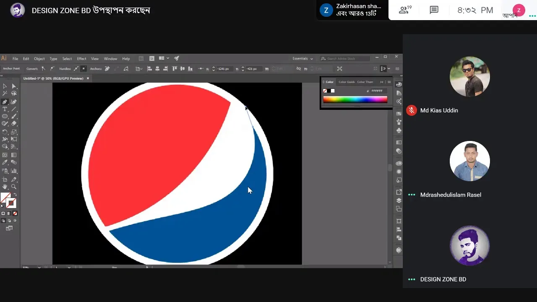537x302 pixels.
Task: Choose the Line Segment tool
Action: pos(14,109)
